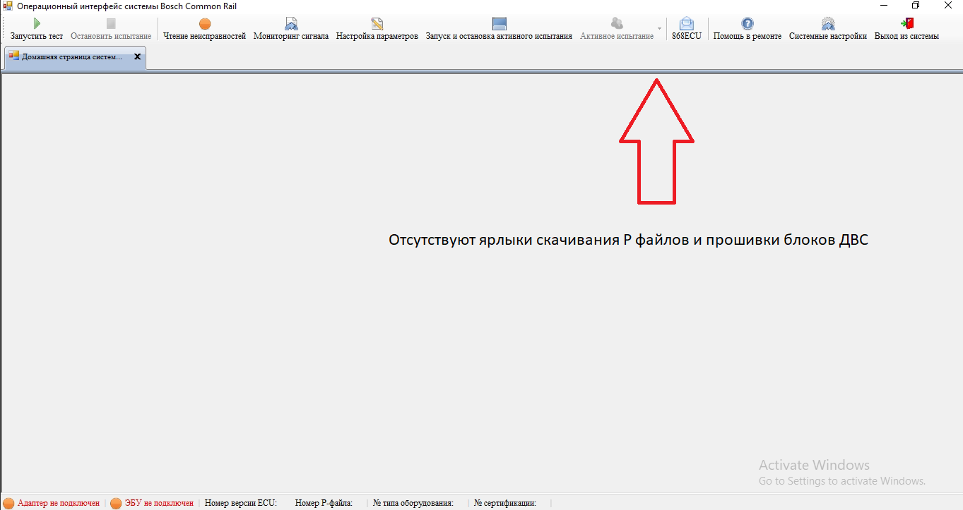Click the Номер P-файла status entry
Image resolution: width=963 pixels, height=510 pixels.
[324, 503]
